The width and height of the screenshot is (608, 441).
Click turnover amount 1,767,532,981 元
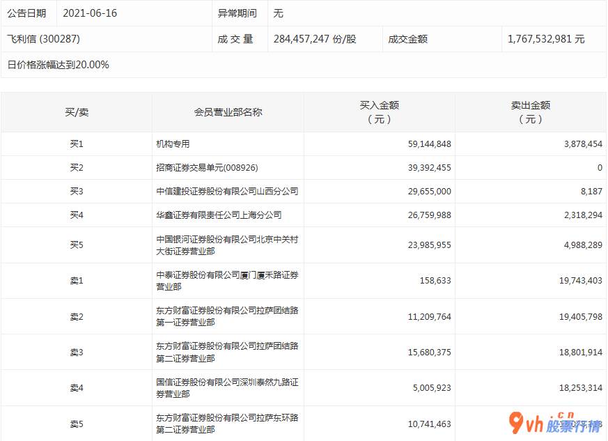coord(546,39)
